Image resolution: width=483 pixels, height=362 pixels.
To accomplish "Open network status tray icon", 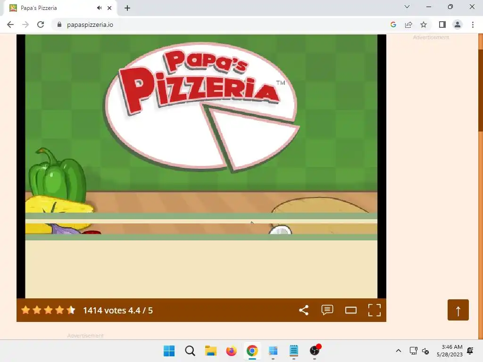I will tap(413, 351).
